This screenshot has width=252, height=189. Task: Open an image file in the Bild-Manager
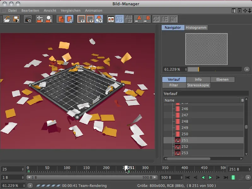click(x=7, y=19)
